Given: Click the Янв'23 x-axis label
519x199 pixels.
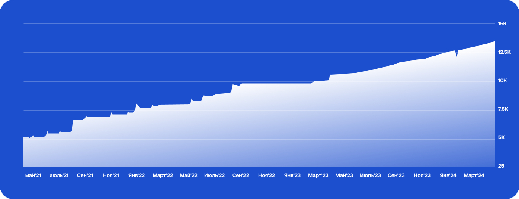Looking at the screenshot, I should click(292, 175).
